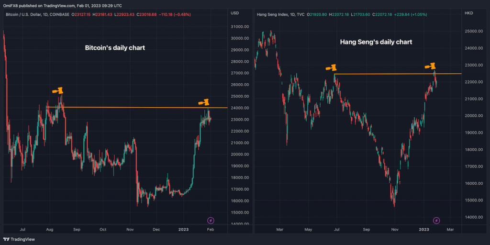Screen dimensions: 490x245
Task: Click the 24000.00 price label on Bitcoin axis
Action: pyautogui.click(x=240, y=108)
